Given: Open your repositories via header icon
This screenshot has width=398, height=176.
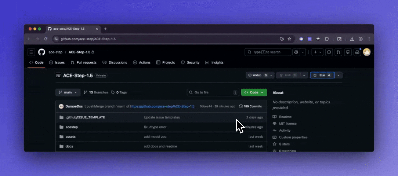Looking at the screenshot, I should pyautogui.click(x=348, y=52).
